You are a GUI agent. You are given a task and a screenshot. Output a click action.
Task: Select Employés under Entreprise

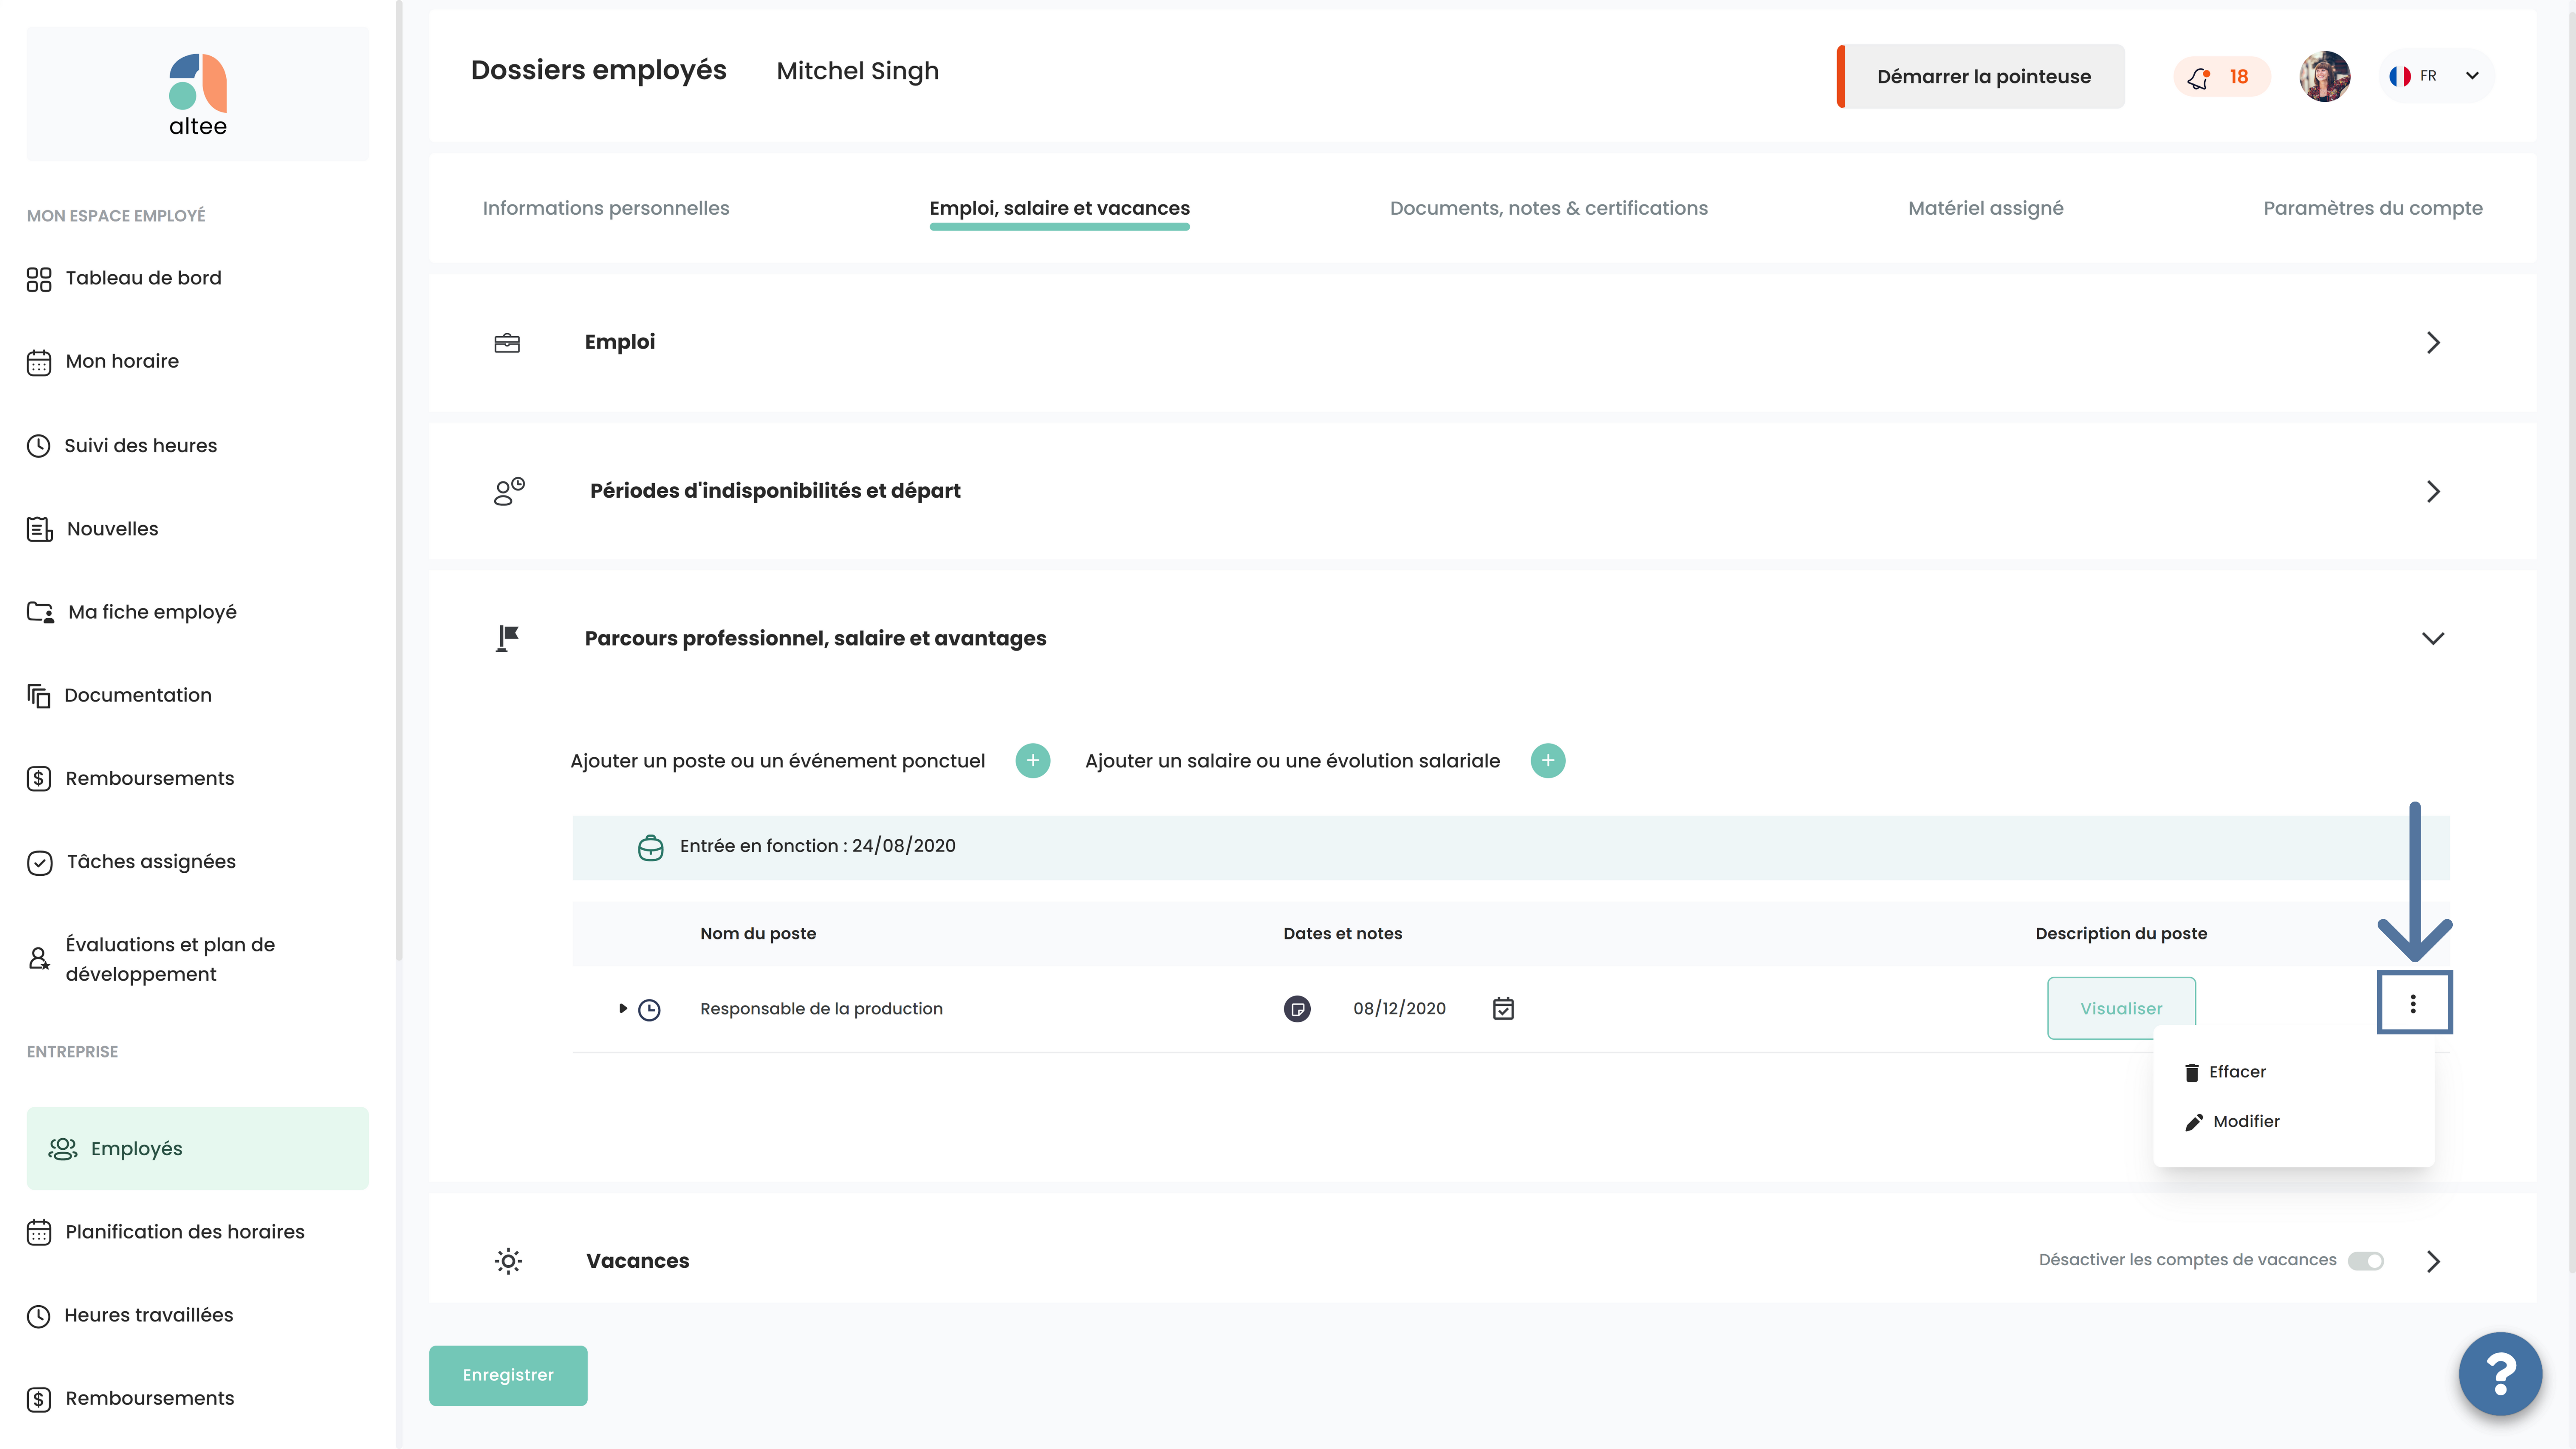coord(197,1148)
